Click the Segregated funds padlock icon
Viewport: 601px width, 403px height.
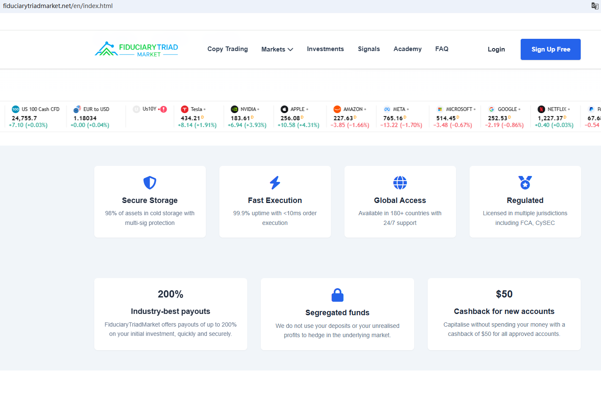click(337, 295)
